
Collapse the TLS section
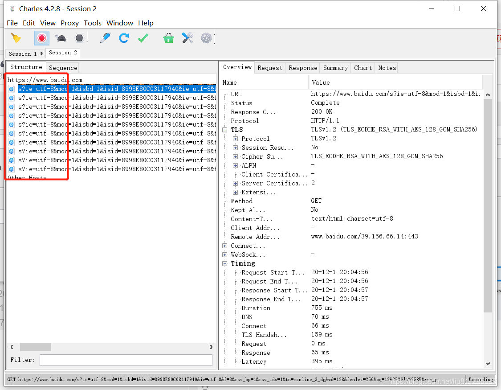pyautogui.click(x=224, y=130)
